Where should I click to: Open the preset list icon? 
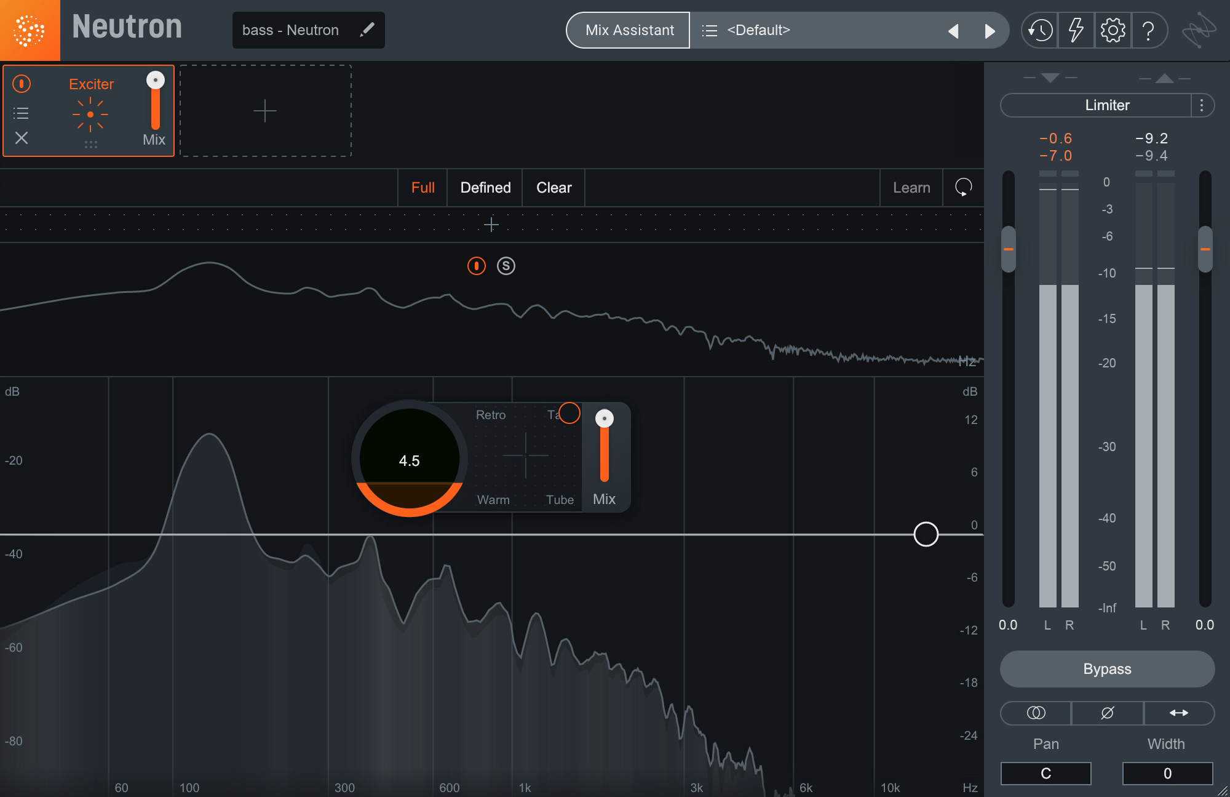[x=710, y=30]
